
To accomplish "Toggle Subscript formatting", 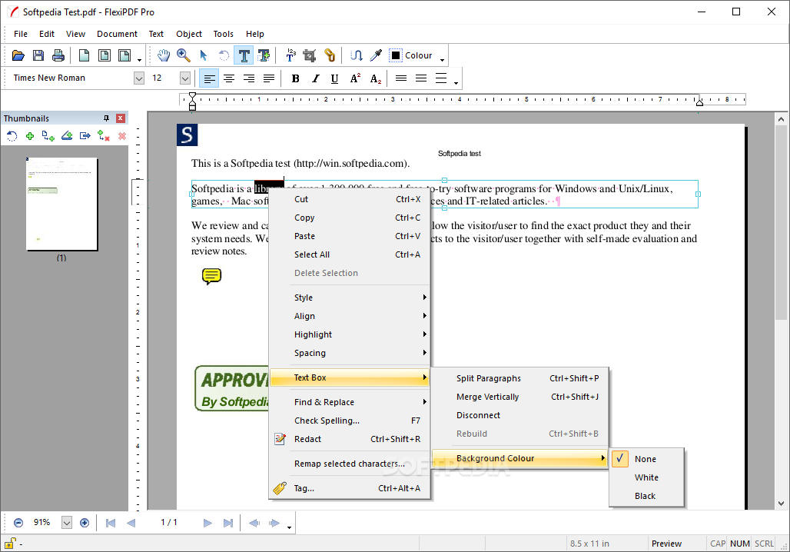I will tap(375, 78).
